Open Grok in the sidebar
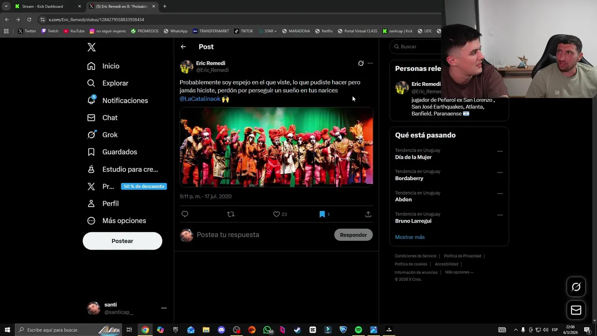The width and height of the screenshot is (597, 336). (102, 135)
